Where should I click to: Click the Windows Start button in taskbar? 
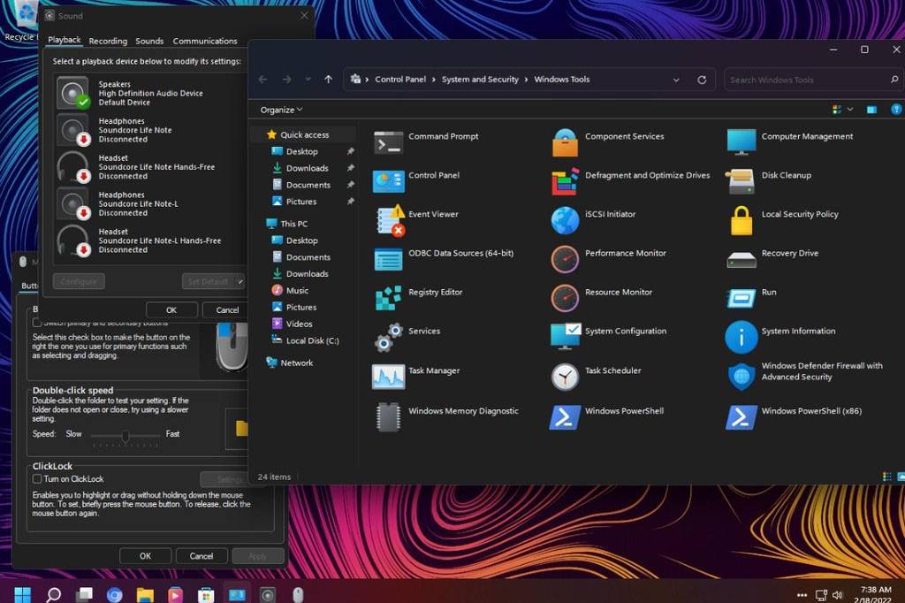21,594
